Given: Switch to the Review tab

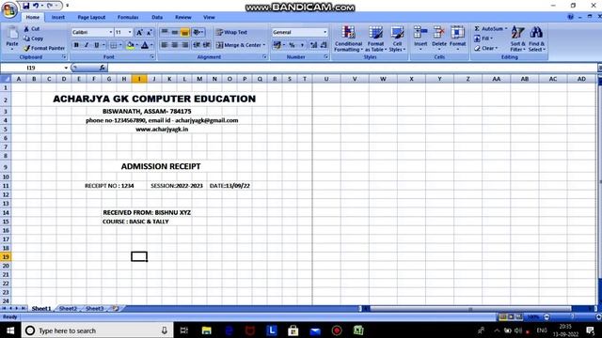Looking at the screenshot, I should [183, 17].
